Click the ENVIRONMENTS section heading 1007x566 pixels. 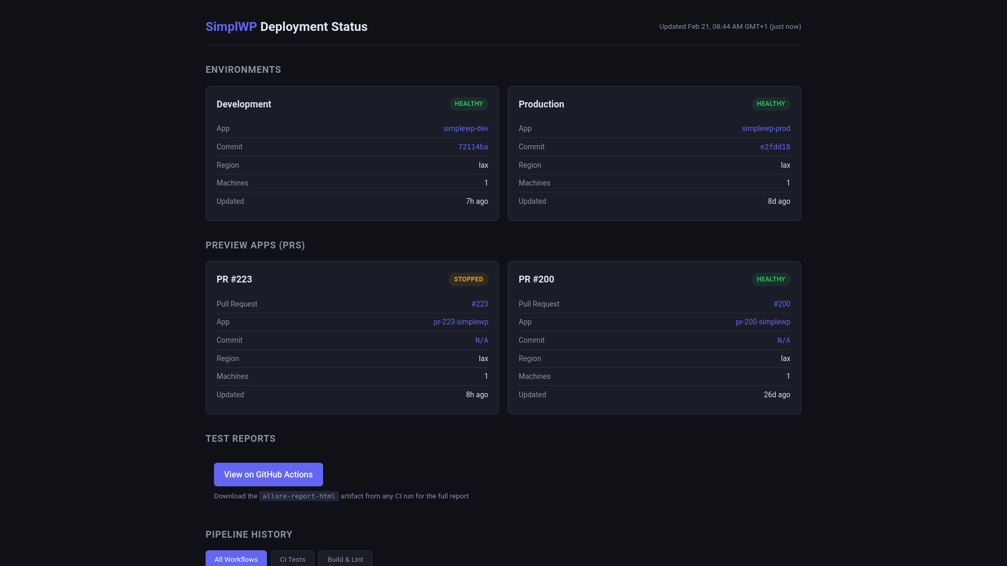click(243, 70)
